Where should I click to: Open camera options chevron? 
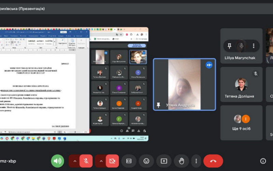101,161
